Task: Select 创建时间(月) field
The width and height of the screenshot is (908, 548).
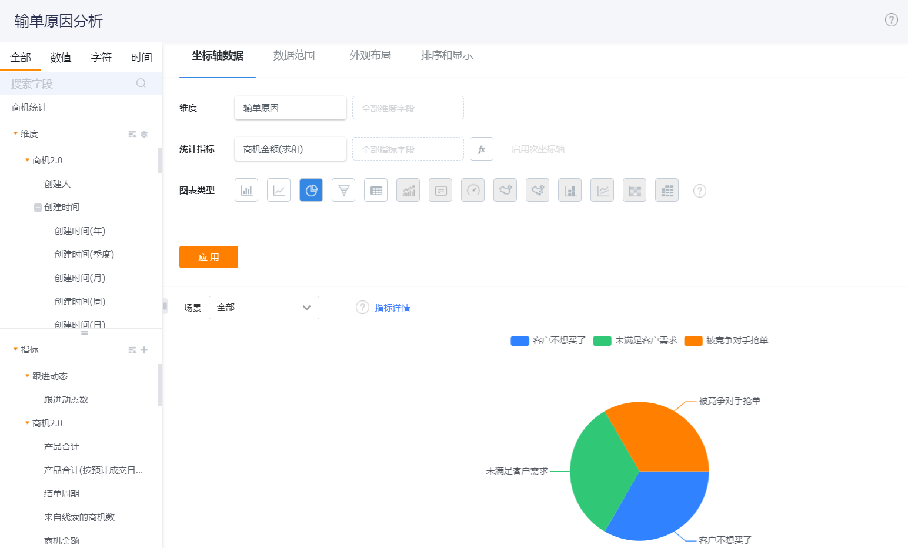Action: pos(80,278)
